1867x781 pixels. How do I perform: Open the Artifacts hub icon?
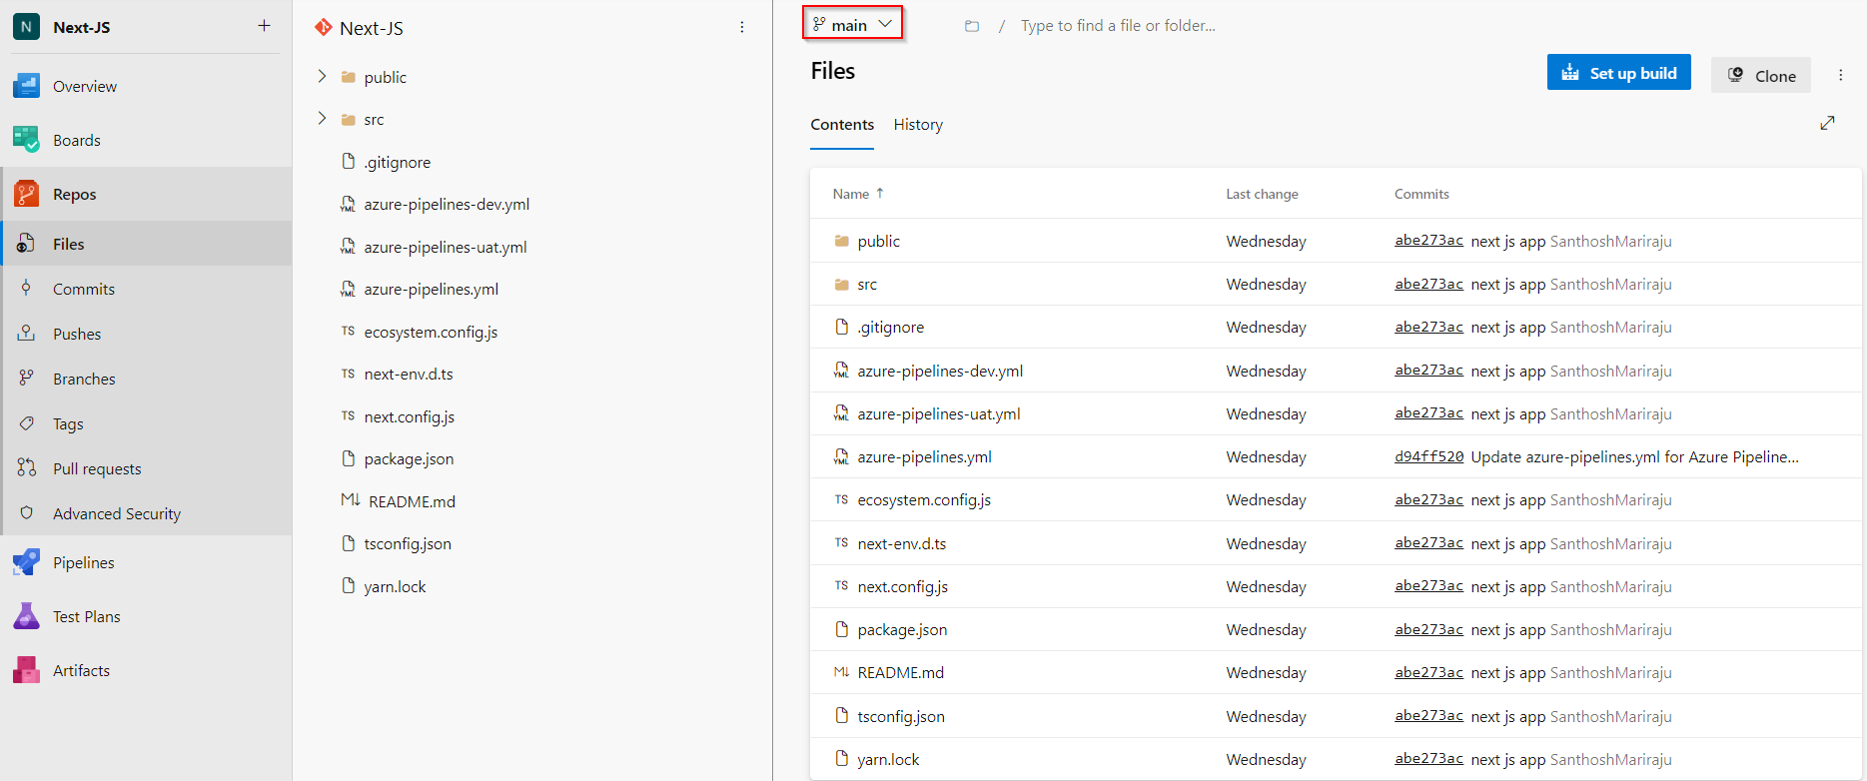26,670
